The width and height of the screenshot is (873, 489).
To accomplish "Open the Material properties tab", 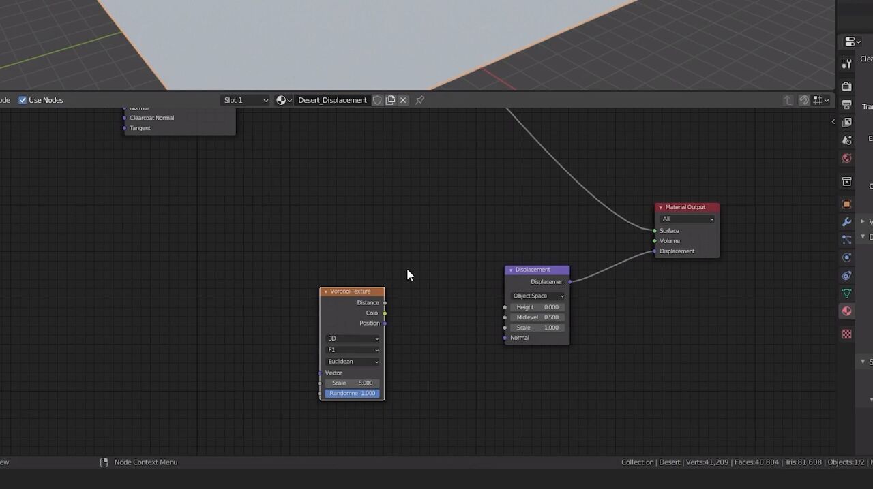I will tap(846, 311).
